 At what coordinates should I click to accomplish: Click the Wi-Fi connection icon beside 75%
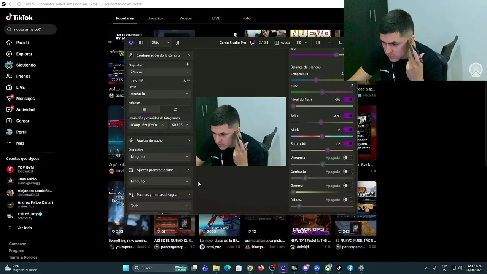[x=141, y=81]
